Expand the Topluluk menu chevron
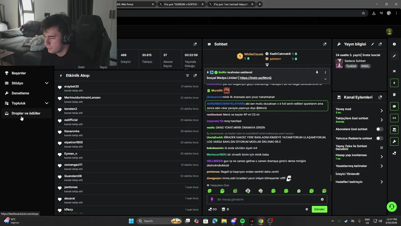Screen dimensions: 401x226 (47, 103)
